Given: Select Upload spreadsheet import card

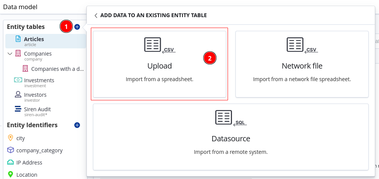Looking at the screenshot, I should click(160, 64).
